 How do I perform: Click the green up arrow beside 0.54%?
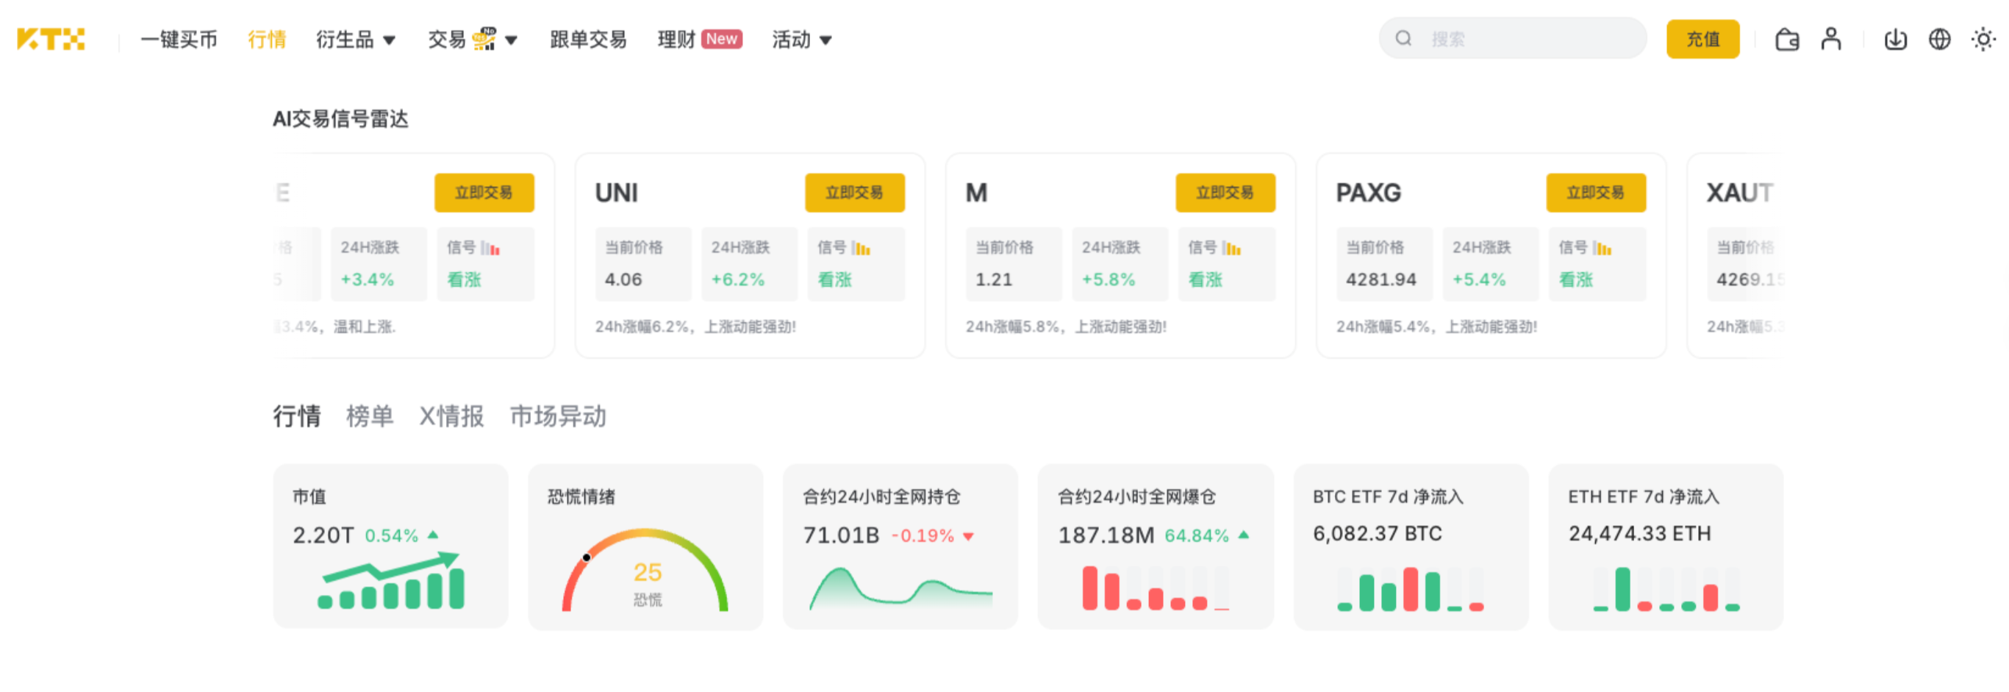tap(433, 535)
